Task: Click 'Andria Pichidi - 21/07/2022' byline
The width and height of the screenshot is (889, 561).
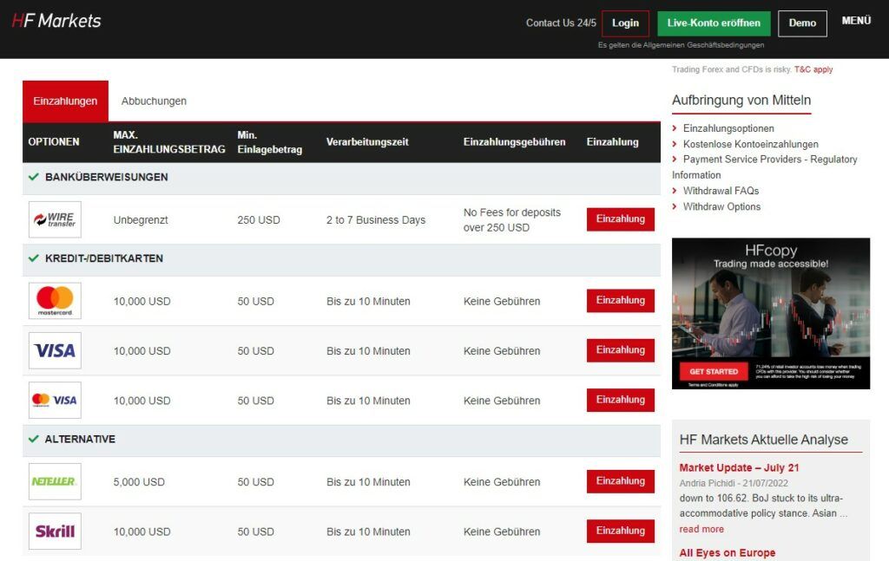Action: tap(734, 484)
